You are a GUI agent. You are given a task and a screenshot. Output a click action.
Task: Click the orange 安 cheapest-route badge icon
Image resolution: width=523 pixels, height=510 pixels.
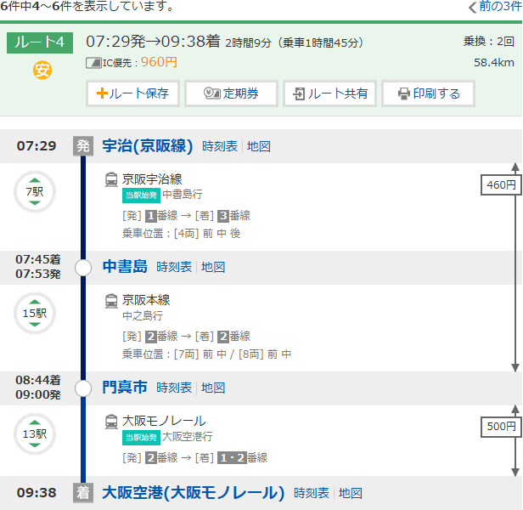42,70
